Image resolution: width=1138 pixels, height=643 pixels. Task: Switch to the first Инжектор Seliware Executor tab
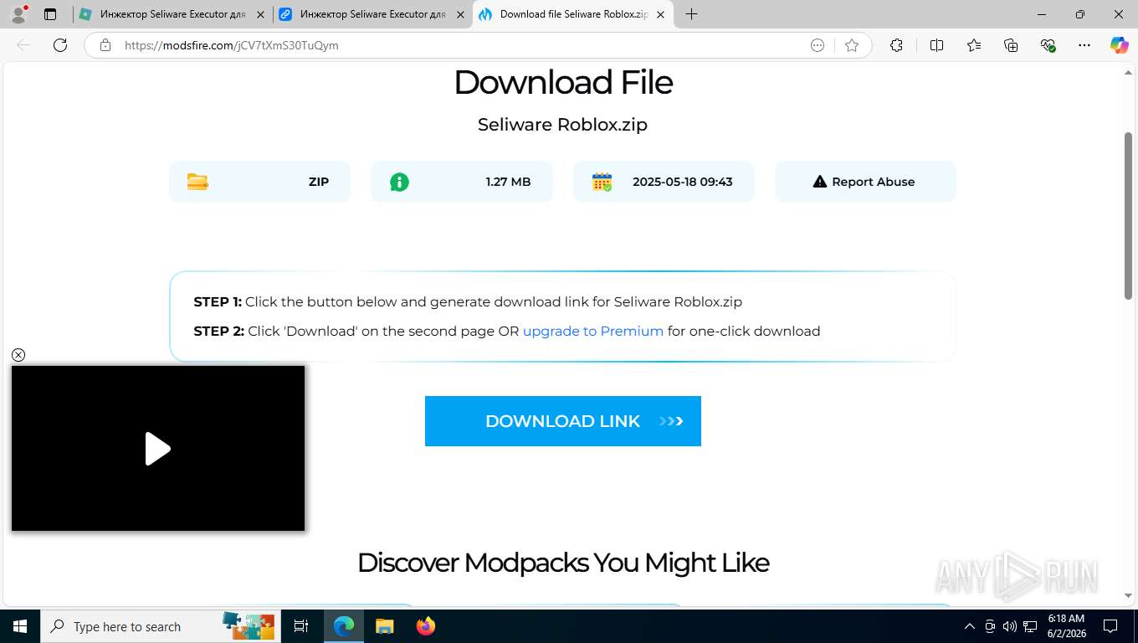[x=172, y=14]
